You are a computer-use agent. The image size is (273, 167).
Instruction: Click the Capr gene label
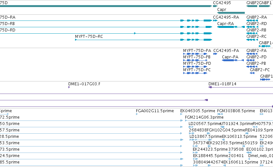222,10
